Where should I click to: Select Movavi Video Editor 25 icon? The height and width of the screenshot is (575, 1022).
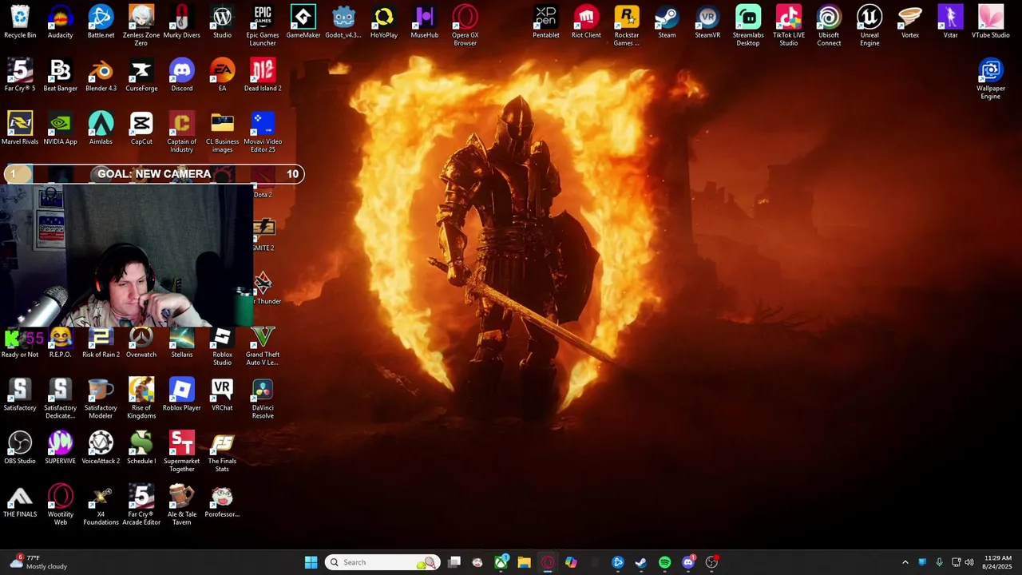(263, 133)
